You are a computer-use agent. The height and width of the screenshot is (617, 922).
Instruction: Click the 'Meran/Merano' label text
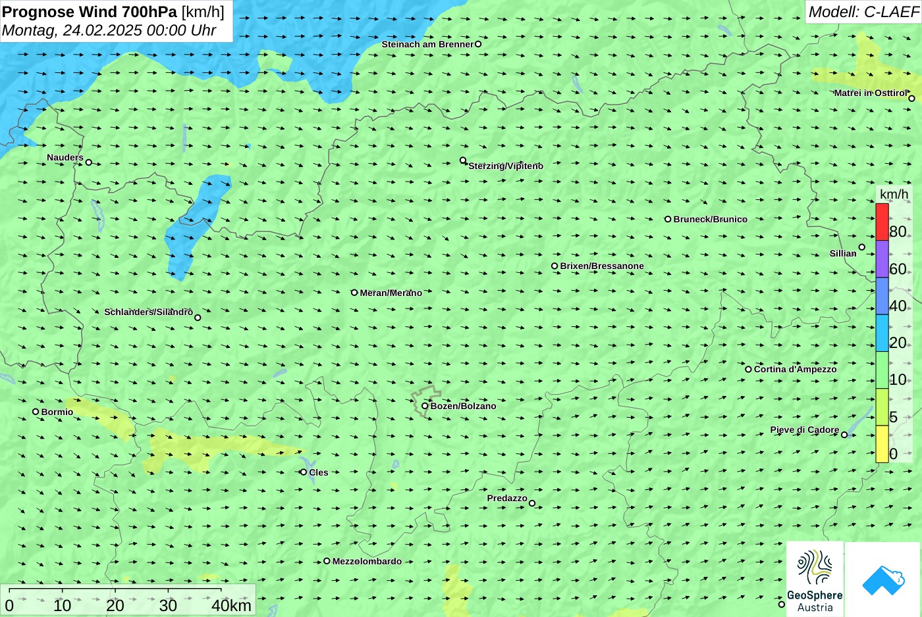coord(391,293)
